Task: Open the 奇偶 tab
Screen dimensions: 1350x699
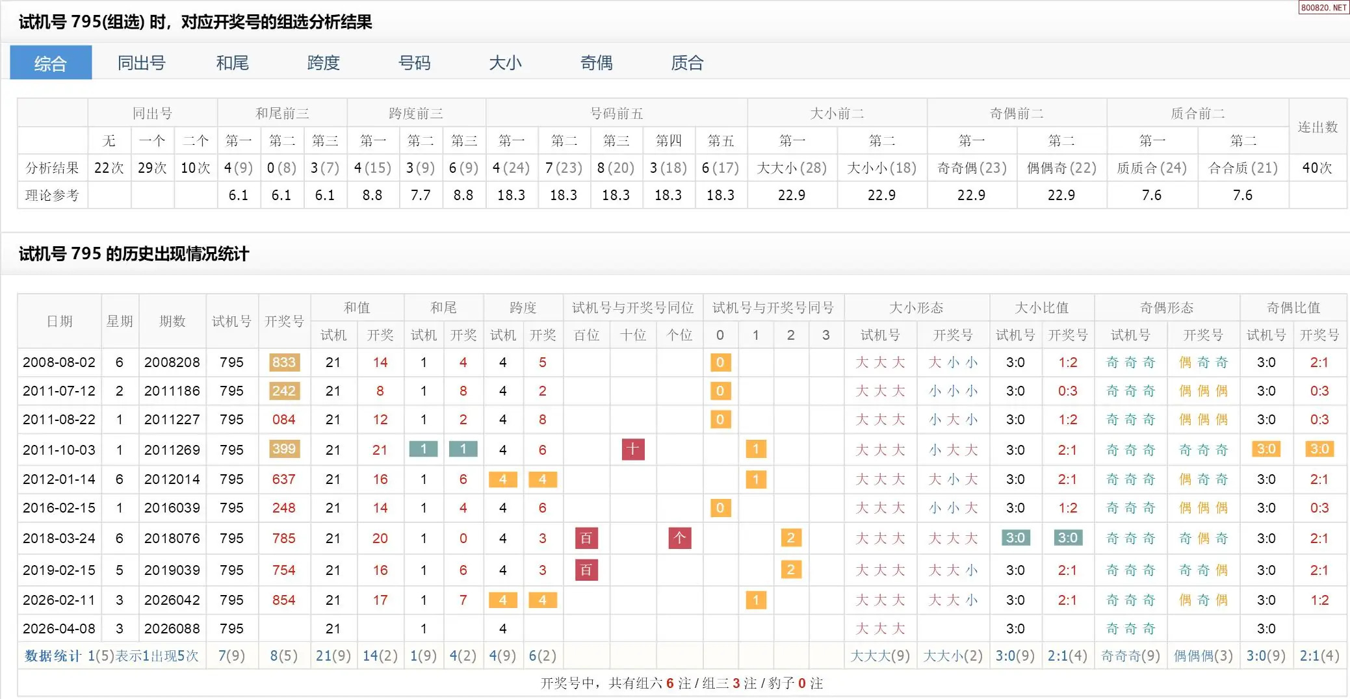Action: point(596,63)
